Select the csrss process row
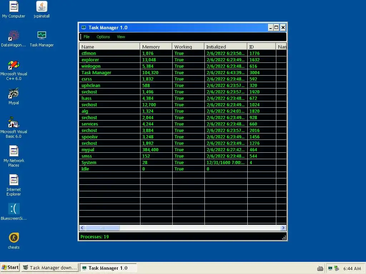 click(183, 79)
